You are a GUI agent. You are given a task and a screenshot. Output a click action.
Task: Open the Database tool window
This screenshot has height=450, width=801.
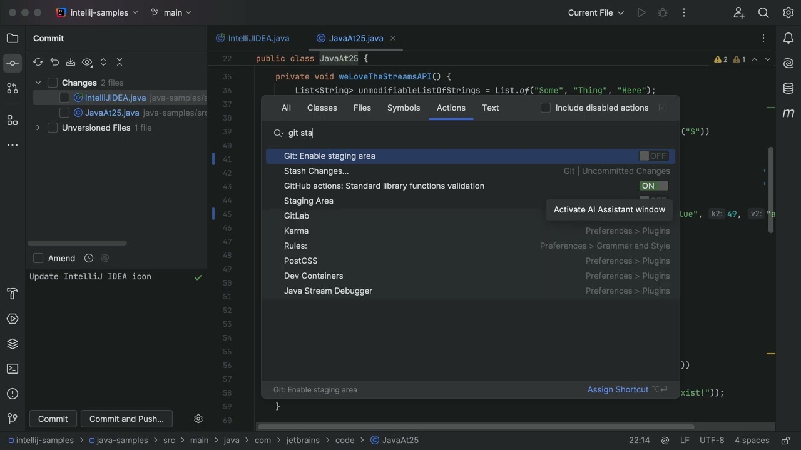(x=788, y=88)
